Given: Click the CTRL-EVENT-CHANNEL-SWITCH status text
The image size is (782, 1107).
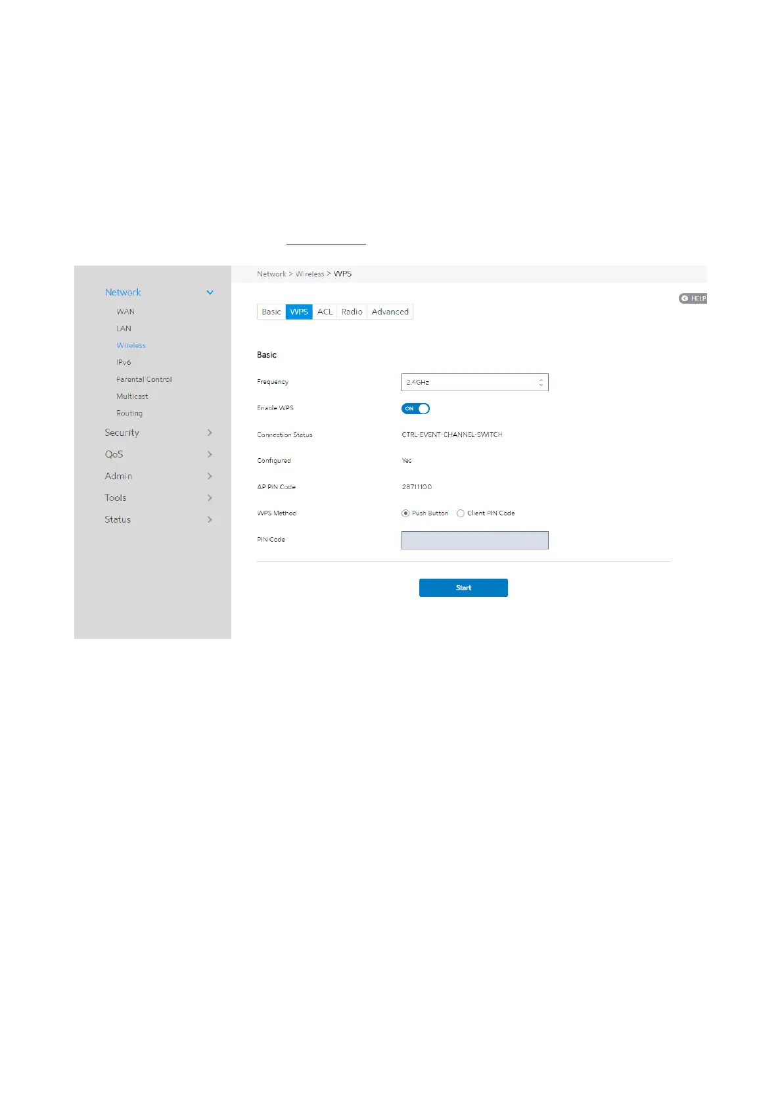Looking at the screenshot, I should pos(452,435).
